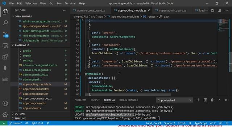232x130 pixels.
Task: Unfold the collapsed code at line 31
Action: (x=83, y=20)
